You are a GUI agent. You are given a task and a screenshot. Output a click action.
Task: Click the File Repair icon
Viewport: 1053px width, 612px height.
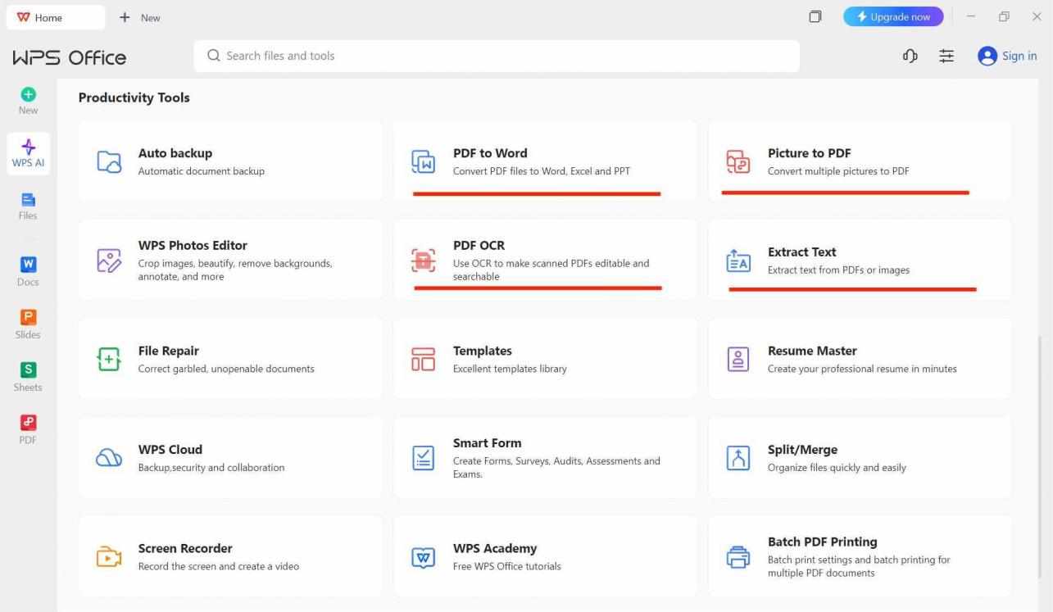tap(109, 359)
